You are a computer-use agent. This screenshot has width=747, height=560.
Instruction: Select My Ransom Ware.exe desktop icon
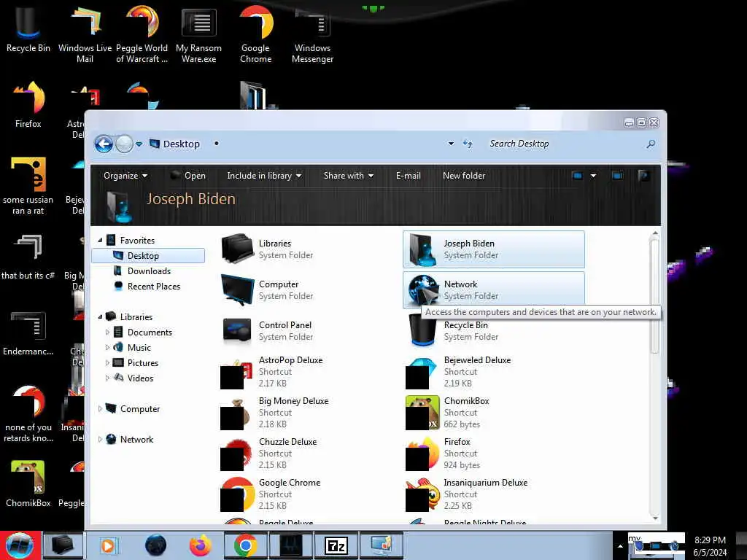(198, 34)
